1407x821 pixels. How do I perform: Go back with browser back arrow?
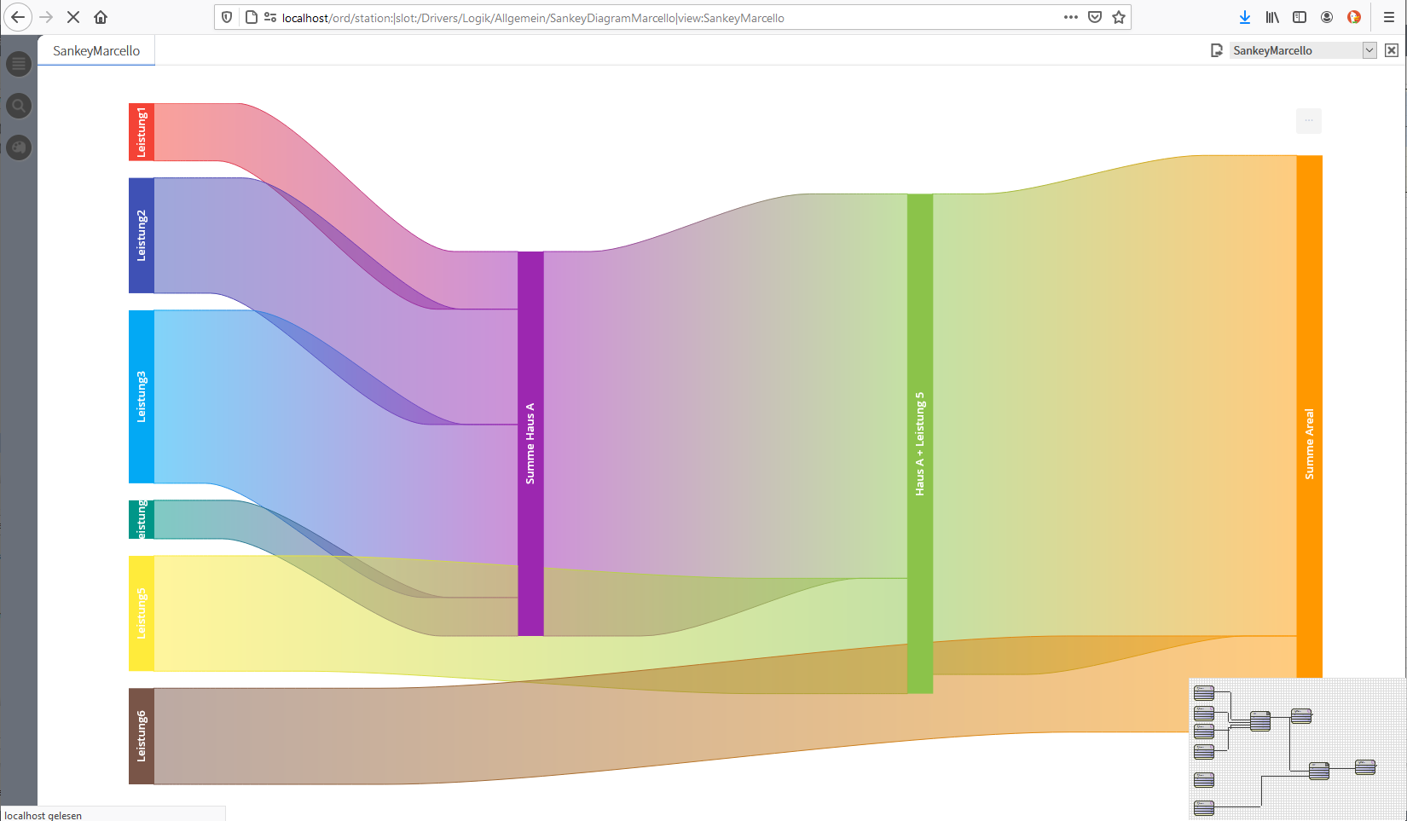[x=17, y=17]
